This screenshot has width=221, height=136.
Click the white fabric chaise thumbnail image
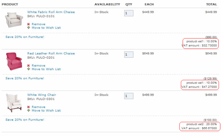[x=14, y=20]
